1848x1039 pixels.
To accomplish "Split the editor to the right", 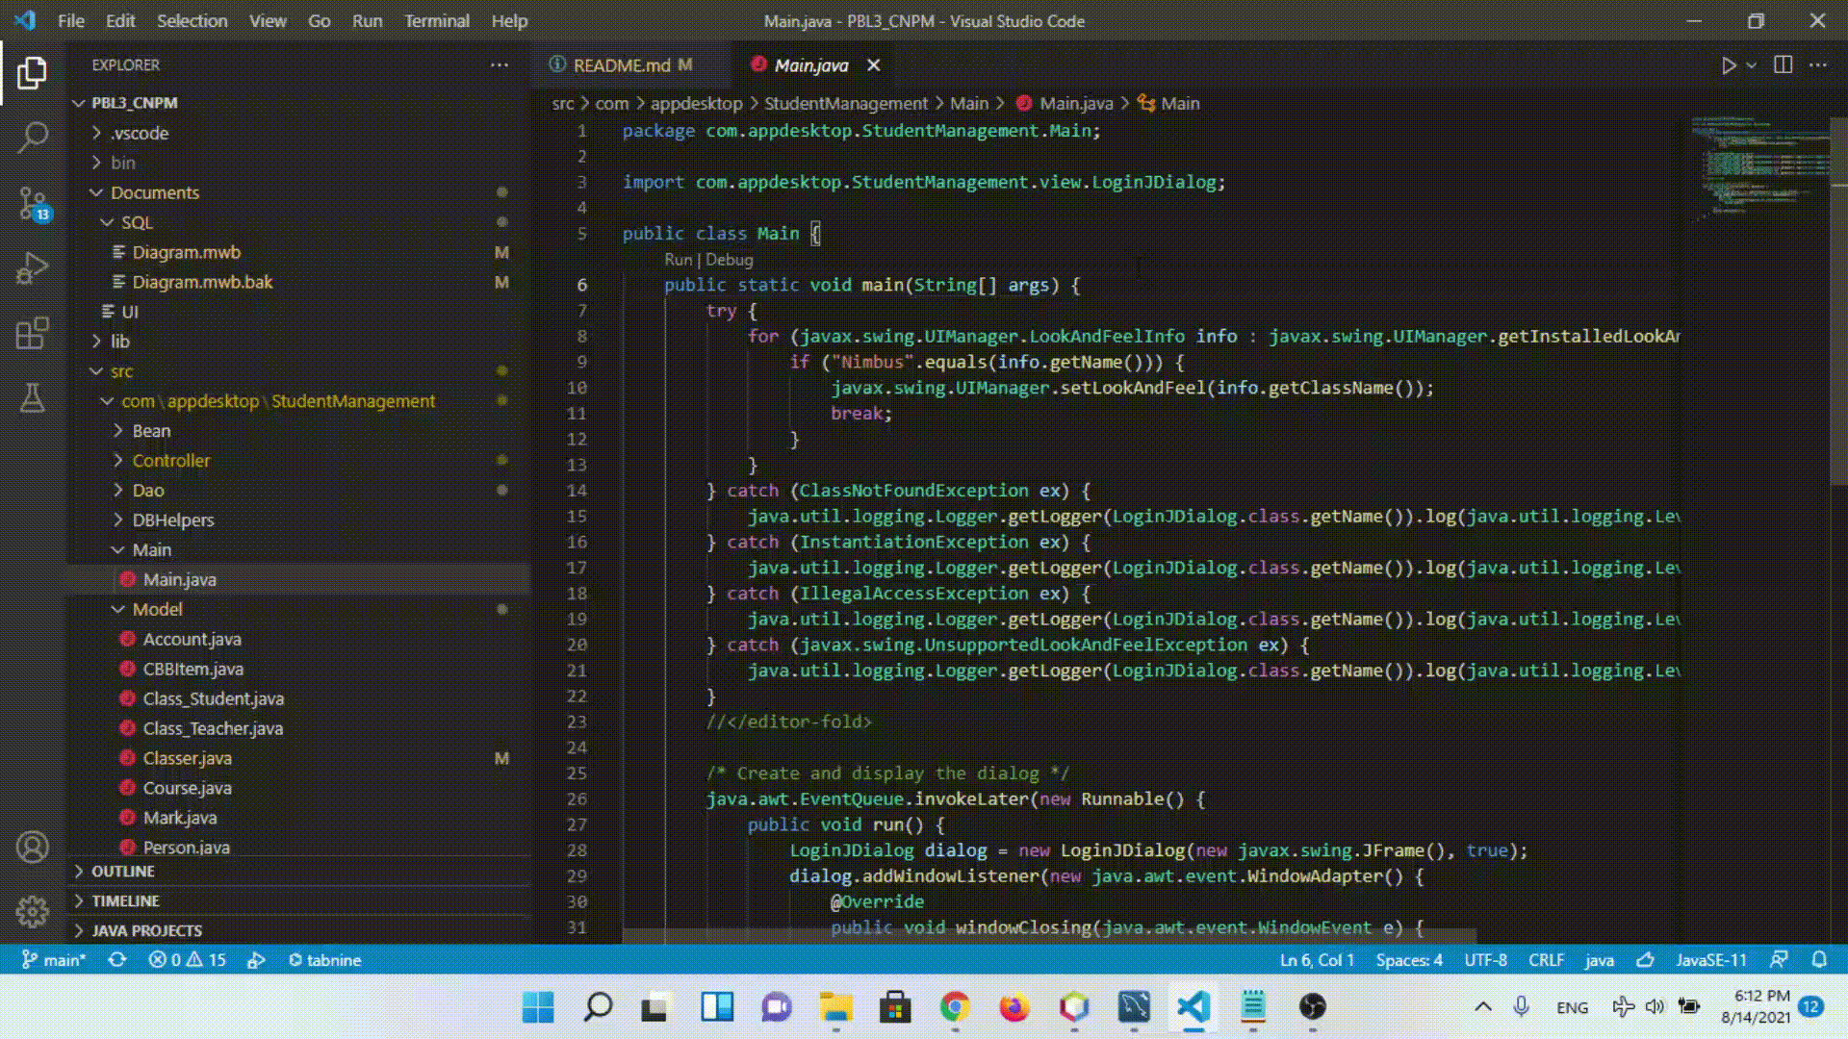I will (x=1783, y=65).
